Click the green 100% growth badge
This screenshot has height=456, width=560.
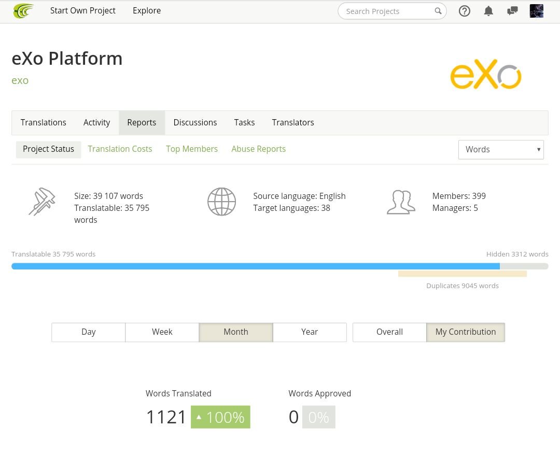tap(220, 417)
